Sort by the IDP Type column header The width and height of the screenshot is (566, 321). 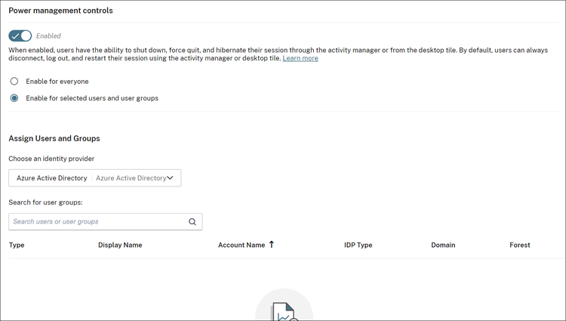coord(358,245)
